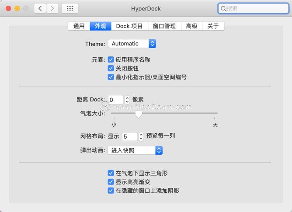Switch to the 通用 tab
Image resolution: width=292 pixels, height=212 pixels.
pyautogui.click(x=79, y=26)
